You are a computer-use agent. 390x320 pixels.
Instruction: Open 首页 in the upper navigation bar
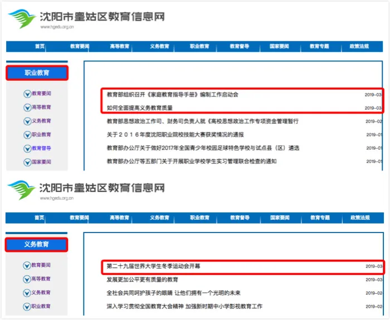39,46
